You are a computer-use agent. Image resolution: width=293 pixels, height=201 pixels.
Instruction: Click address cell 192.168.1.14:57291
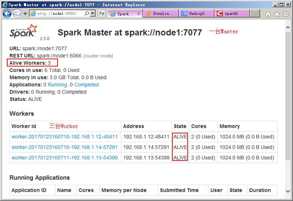click(146, 147)
